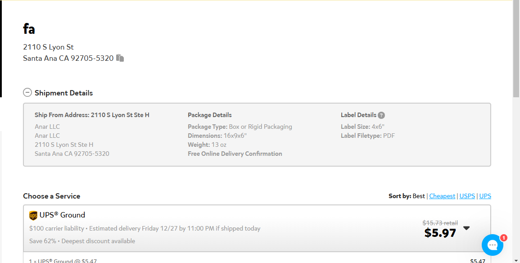520x263 pixels.
Task: Sort services by Cheapest
Action: tap(442, 196)
